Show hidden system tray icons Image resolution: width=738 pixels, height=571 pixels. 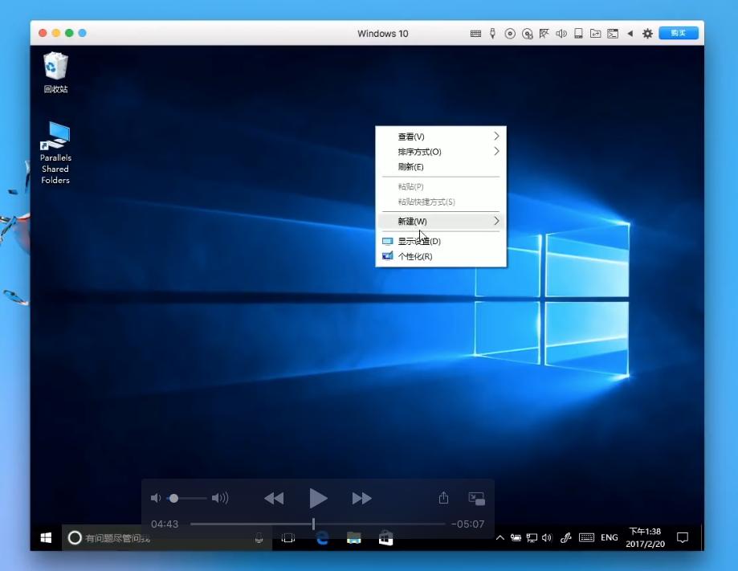pos(499,537)
